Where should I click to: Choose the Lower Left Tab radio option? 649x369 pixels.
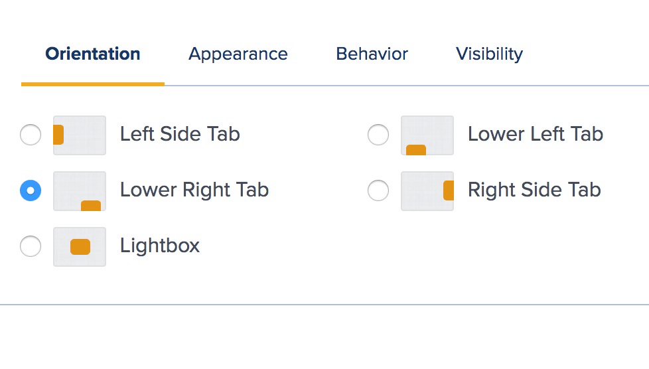(378, 135)
